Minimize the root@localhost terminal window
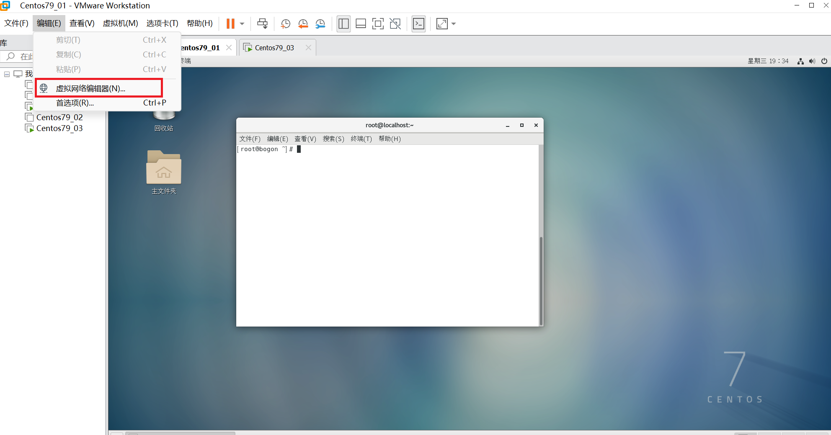The width and height of the screenshot is (831, 435). point(508,125)
